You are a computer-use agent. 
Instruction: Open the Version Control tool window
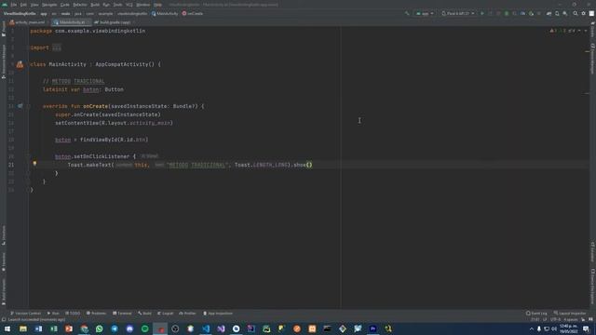pos(25,314)
